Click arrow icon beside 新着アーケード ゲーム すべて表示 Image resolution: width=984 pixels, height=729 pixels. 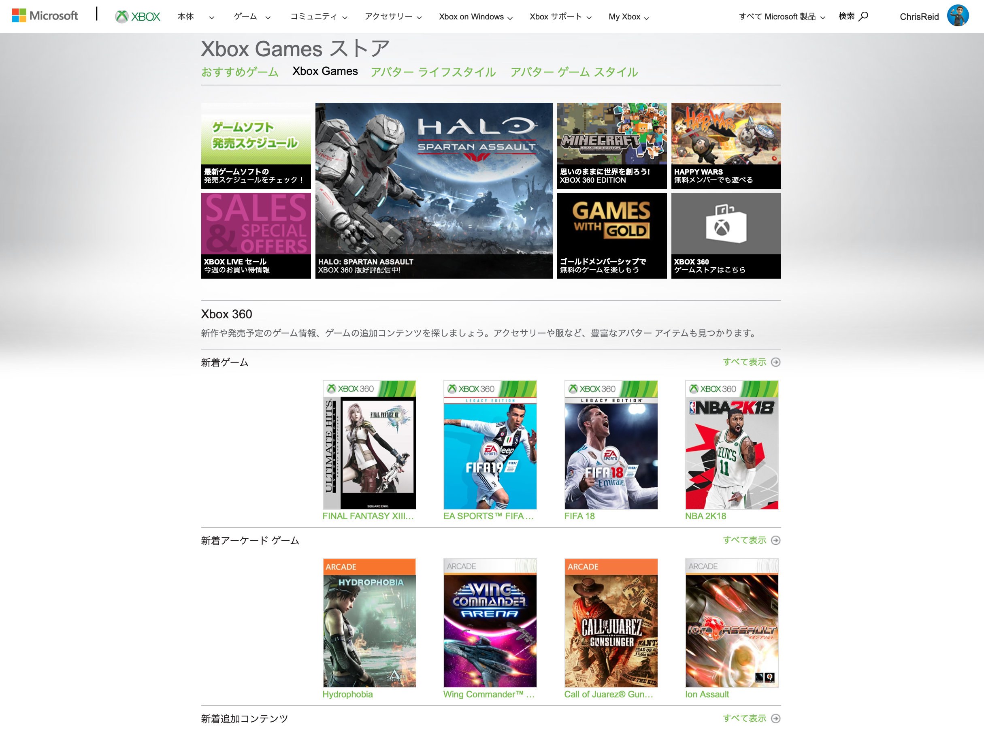775,541
